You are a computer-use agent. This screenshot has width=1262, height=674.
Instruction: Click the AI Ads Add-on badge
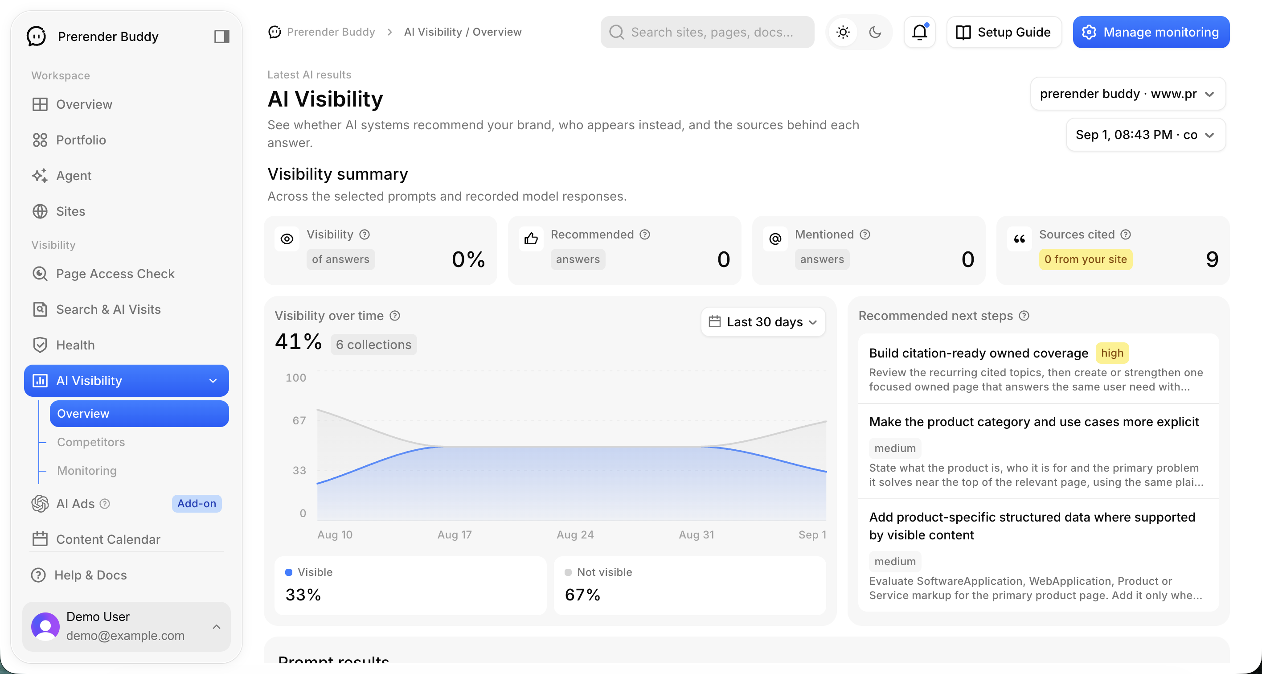coord(197,504)
